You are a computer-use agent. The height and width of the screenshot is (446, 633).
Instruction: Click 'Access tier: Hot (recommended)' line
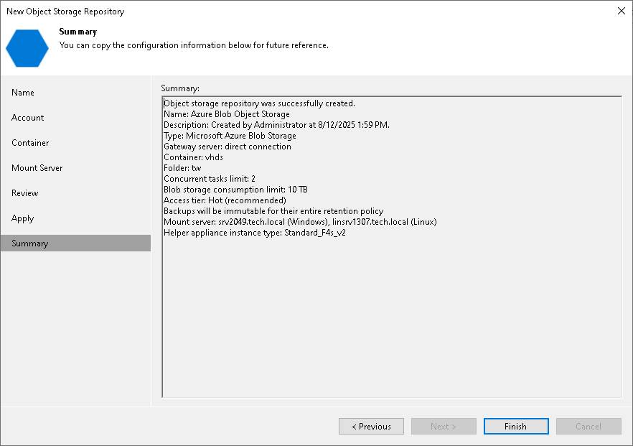tap(225, 200)
